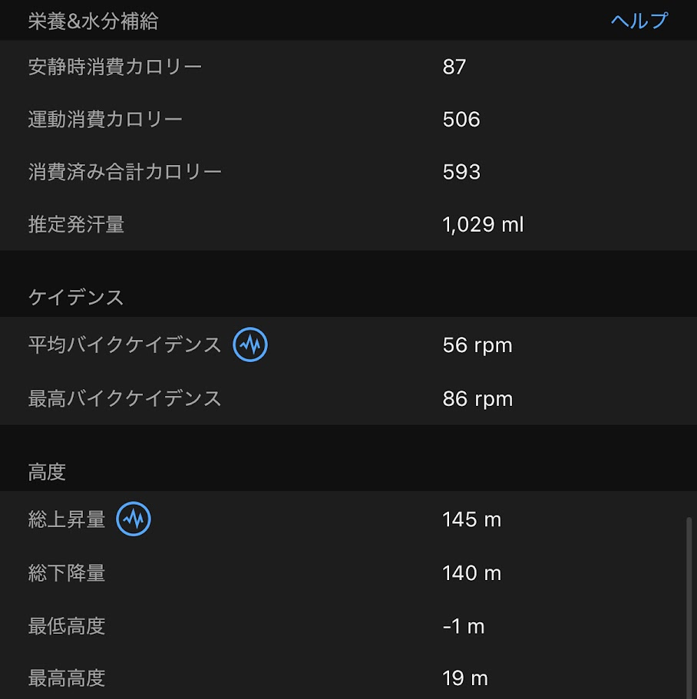The height and width of the screenshot is (699, 697).
Task: Tap the 栄養&水分補給 section header
Action: (93, 21)
